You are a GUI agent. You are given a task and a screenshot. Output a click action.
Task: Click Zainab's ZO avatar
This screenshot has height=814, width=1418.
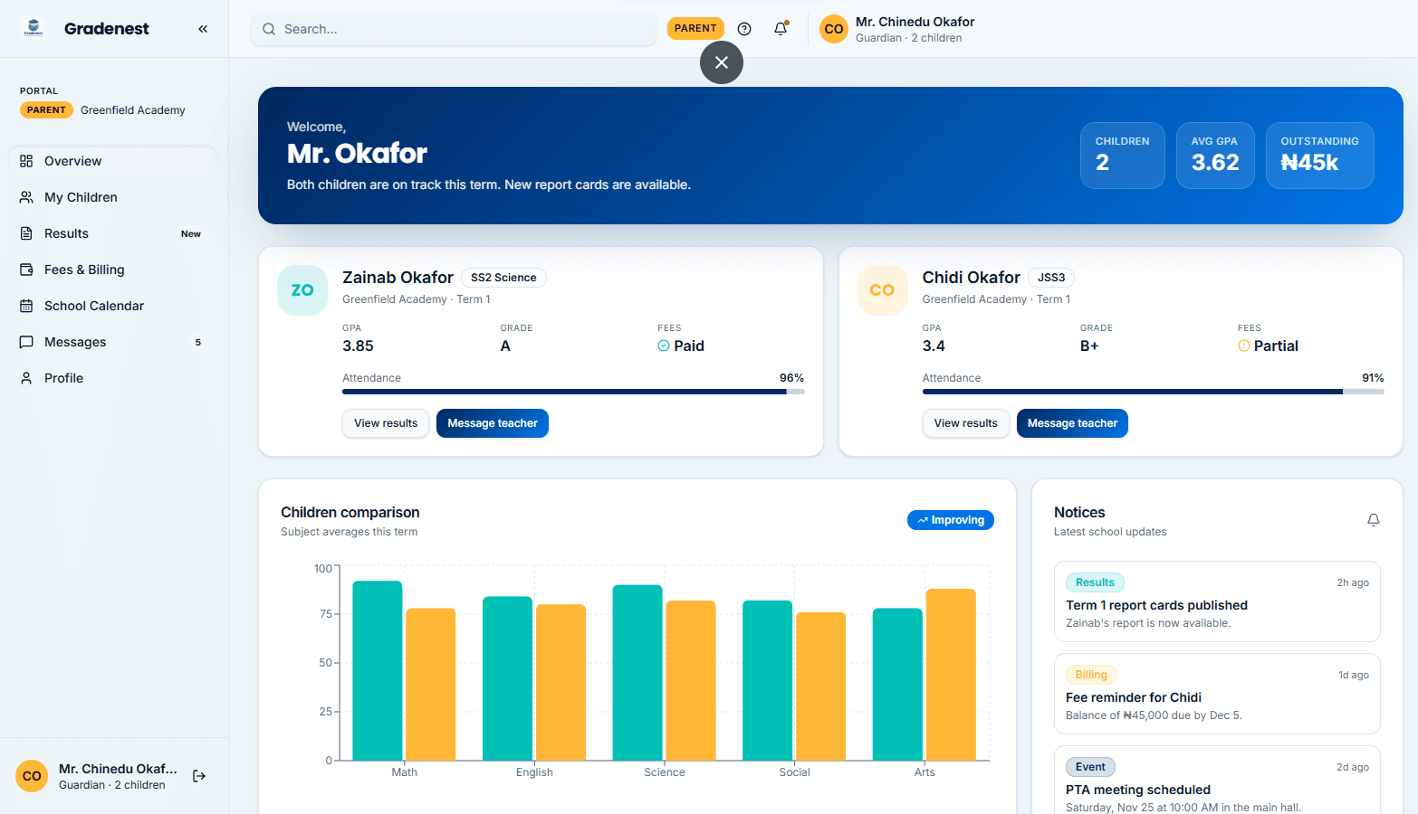click(302, 290)
